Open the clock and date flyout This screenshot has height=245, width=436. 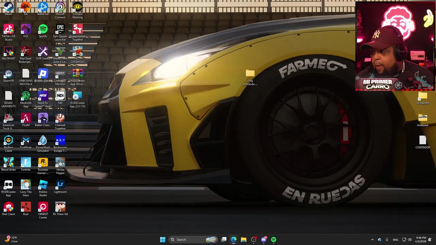click(421, 240)
